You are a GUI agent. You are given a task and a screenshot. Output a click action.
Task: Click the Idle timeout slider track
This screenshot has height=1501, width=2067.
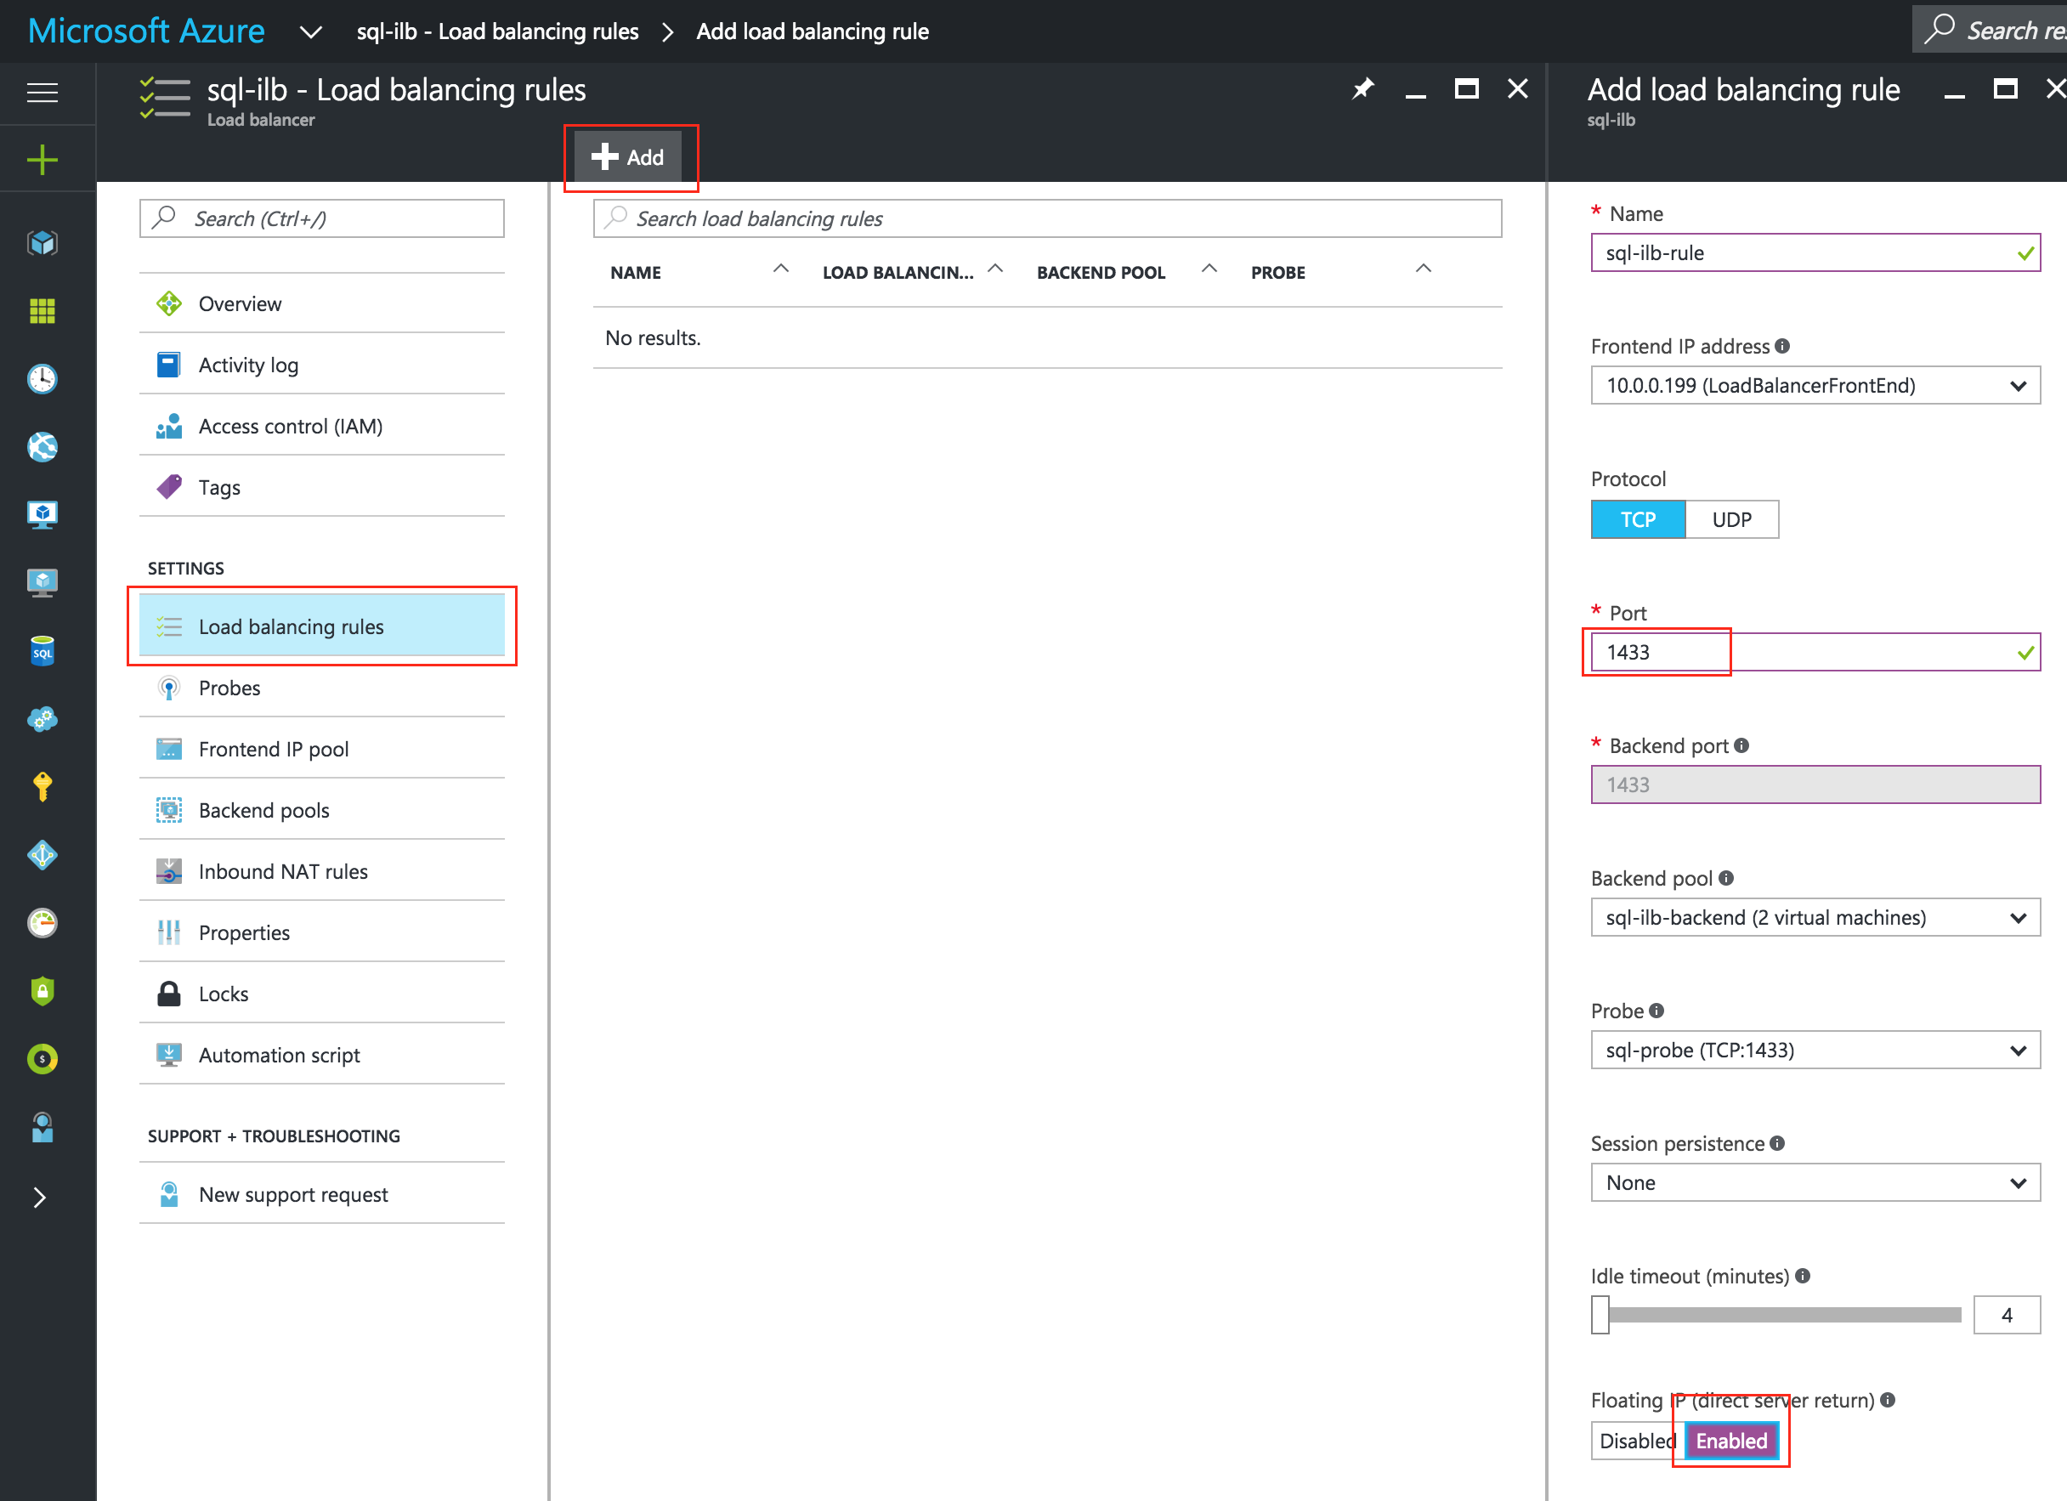click(1785, 1314)
